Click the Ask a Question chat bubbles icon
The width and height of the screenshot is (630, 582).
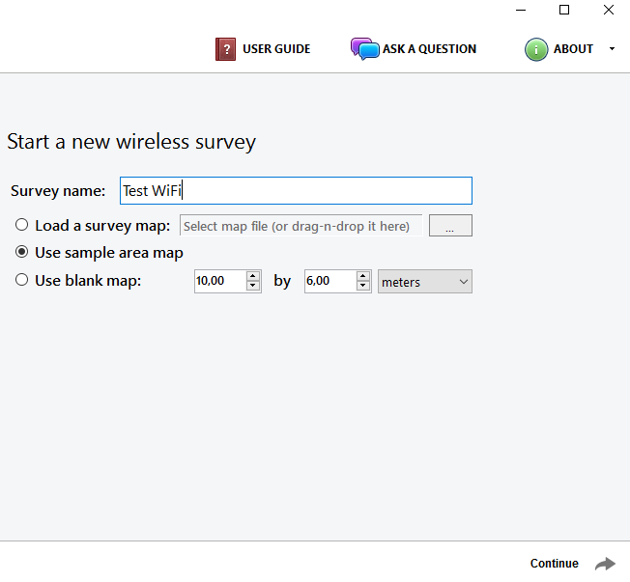click(x=364, y=49)
